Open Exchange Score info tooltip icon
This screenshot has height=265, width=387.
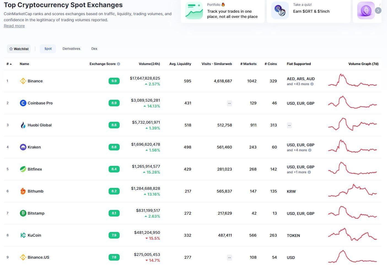119,64
